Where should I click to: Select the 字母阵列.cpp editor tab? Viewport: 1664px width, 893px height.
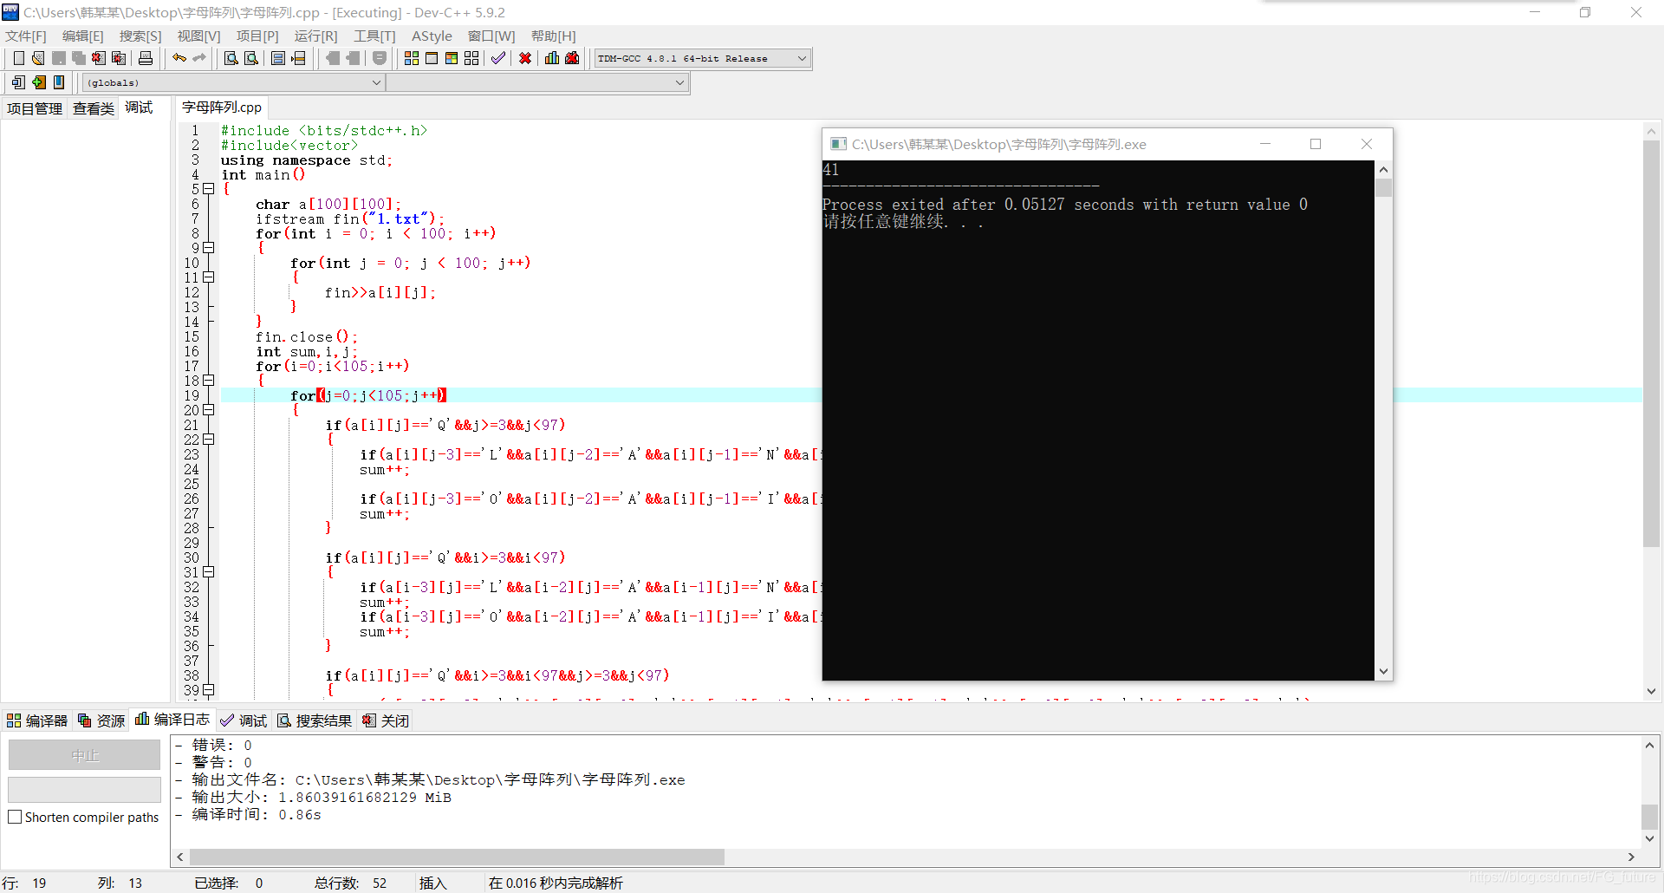(222, 108)
